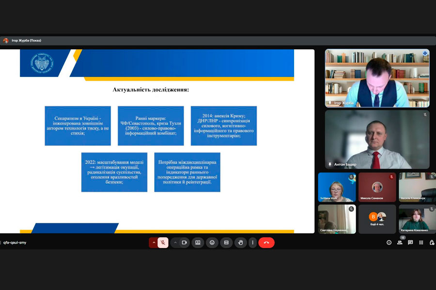The width and height of the screenshot is (436, 290).
Task: Select Катерина Коваленко's video tile
Action: tap(418, 219)
